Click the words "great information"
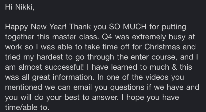Viewport: 206px width, 112px height. [63, 77]
